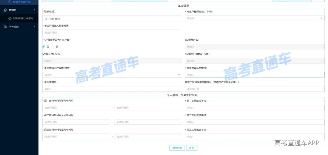Open 父/母亲户籍地(广东省) dropdown
Viewport: 328px width, 155px height.
point(255,61)
